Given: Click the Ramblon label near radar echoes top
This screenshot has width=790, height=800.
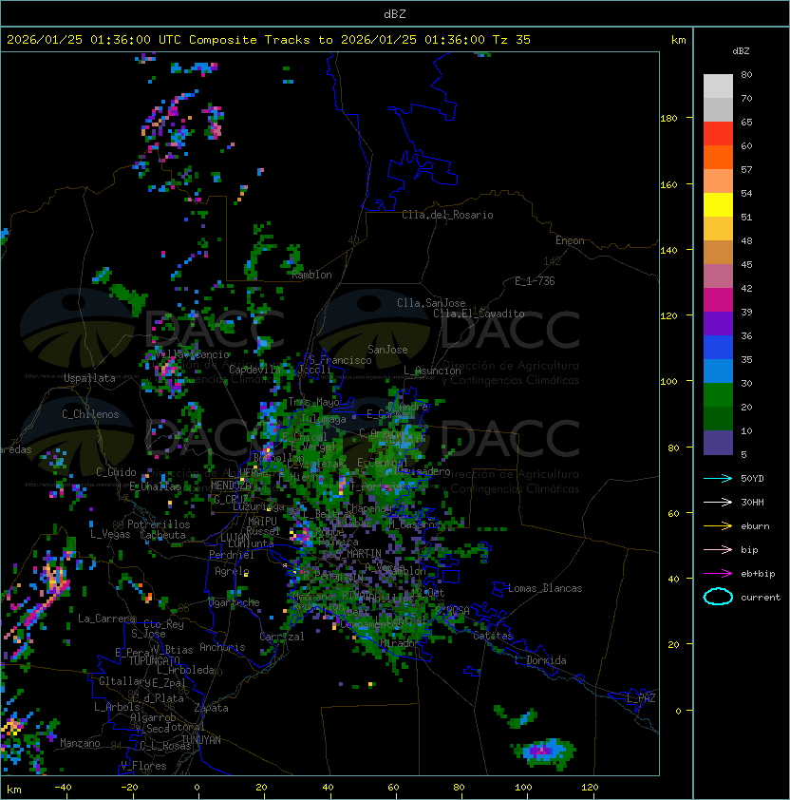Looking at the screenshot, I should pyautogui.click(x=311, y=275).
